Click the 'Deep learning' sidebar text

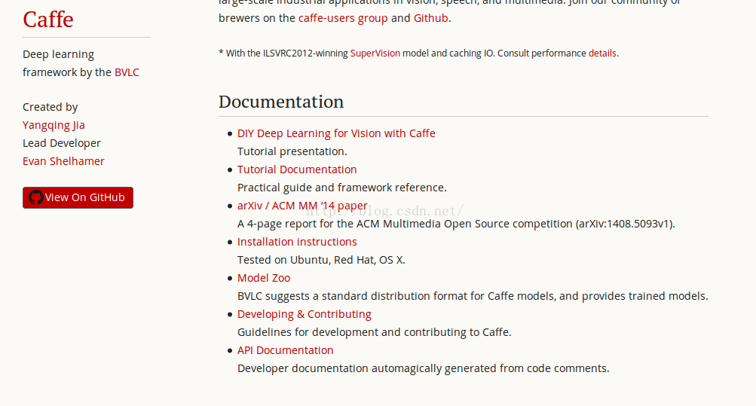click(58, 54)
